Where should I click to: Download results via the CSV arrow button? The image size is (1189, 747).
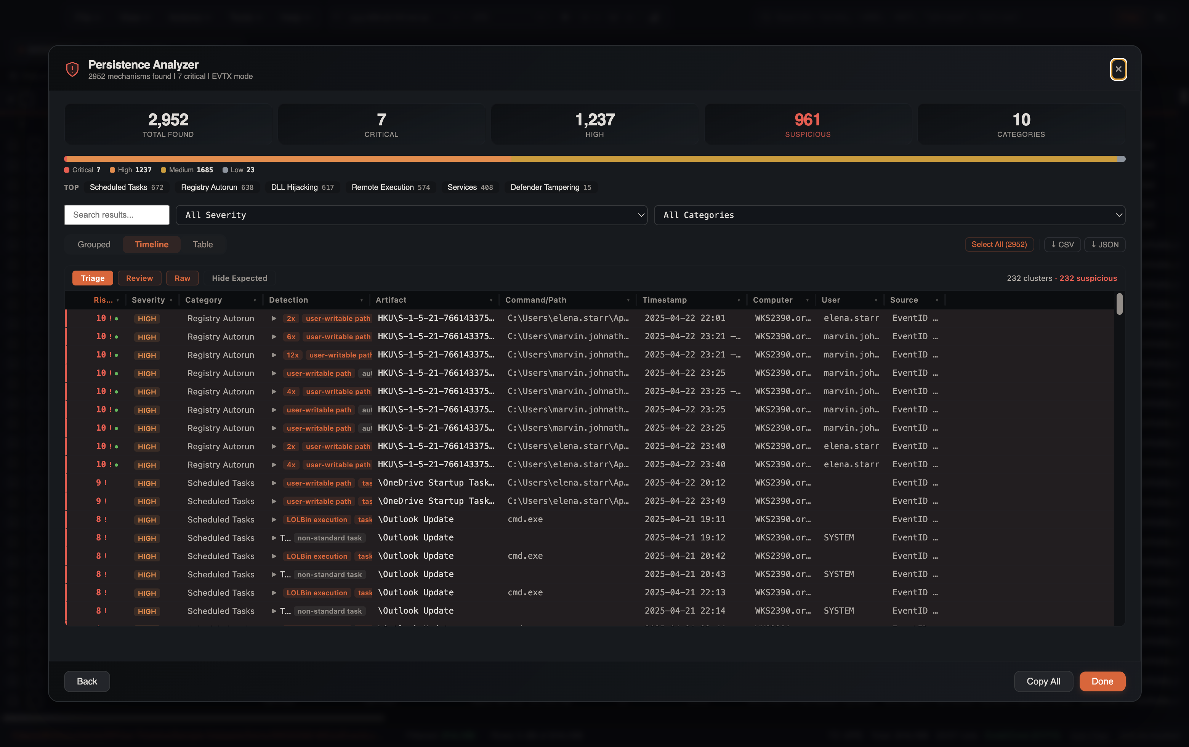click(1062, 244)
